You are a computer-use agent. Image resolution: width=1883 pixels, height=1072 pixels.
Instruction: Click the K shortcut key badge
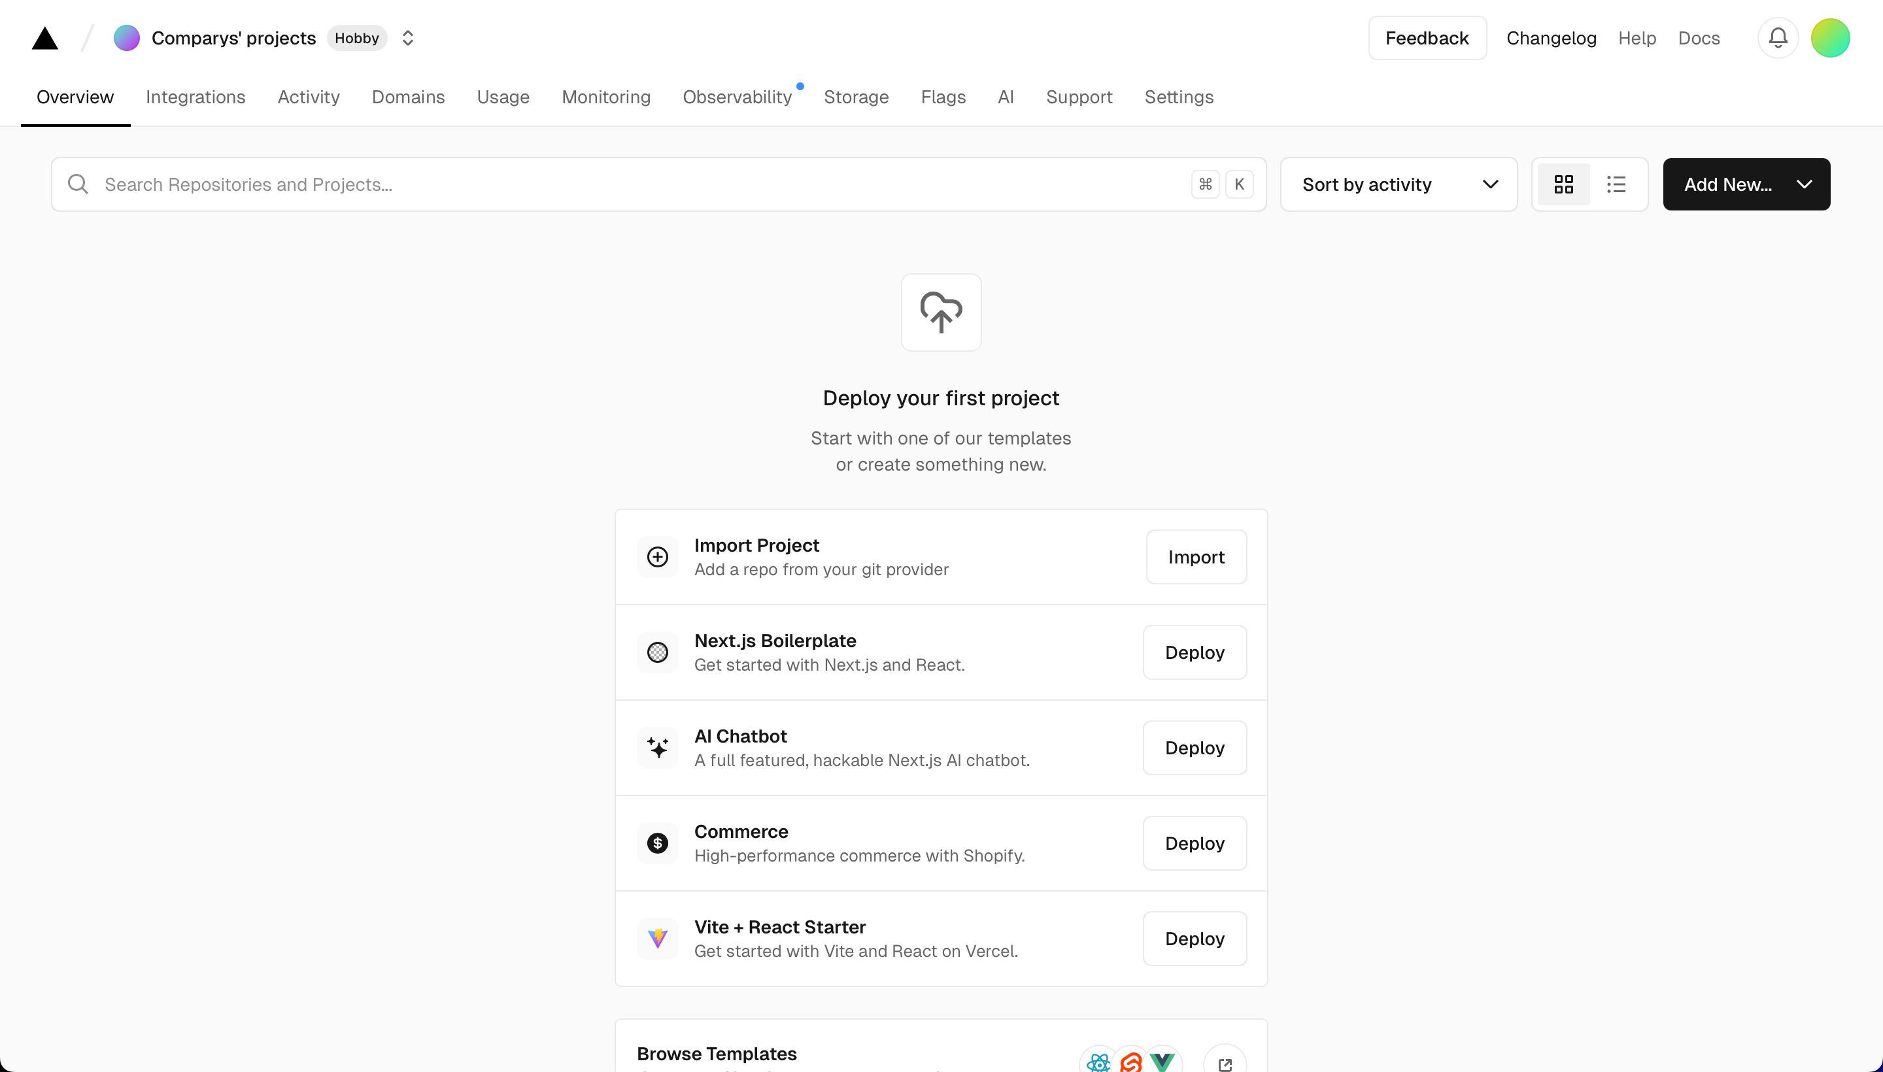[x=1240, y=184]
